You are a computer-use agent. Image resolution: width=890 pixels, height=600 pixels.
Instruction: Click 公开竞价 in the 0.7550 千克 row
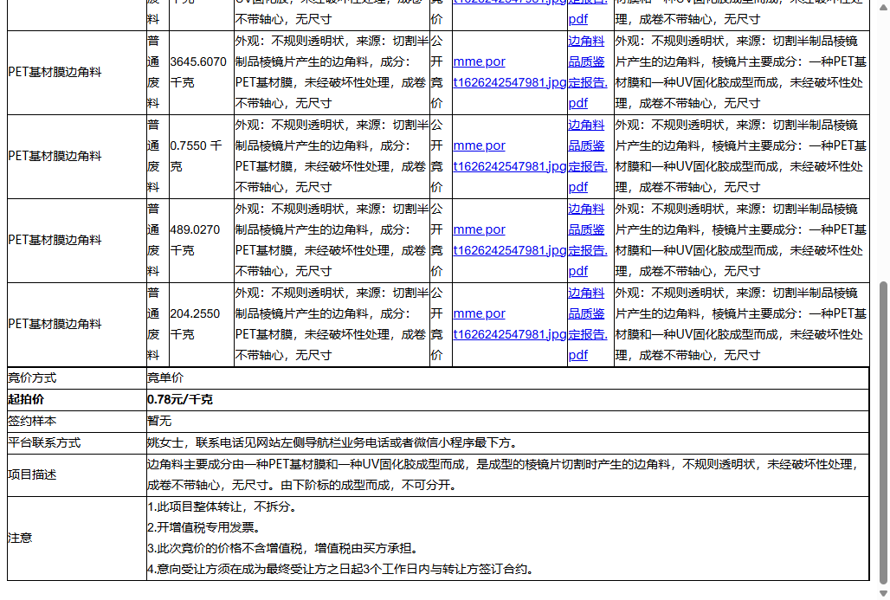(436, 156)
